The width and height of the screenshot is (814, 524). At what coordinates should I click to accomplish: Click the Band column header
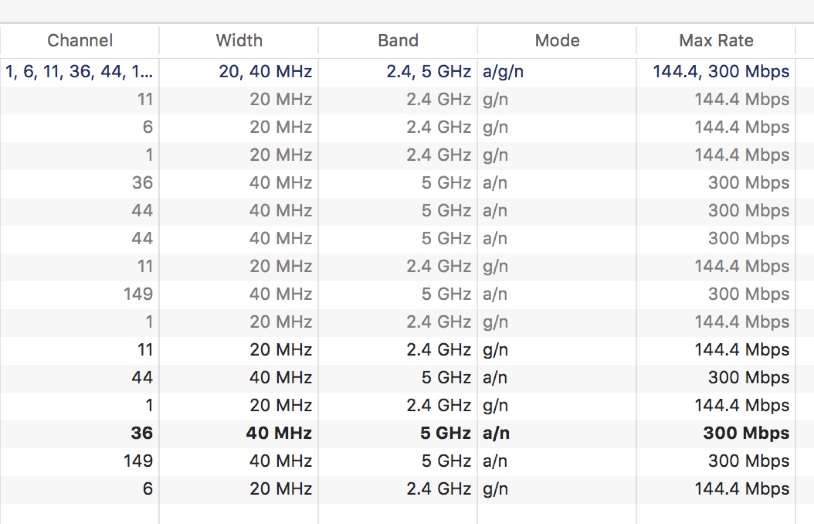(x=398, y=40)
